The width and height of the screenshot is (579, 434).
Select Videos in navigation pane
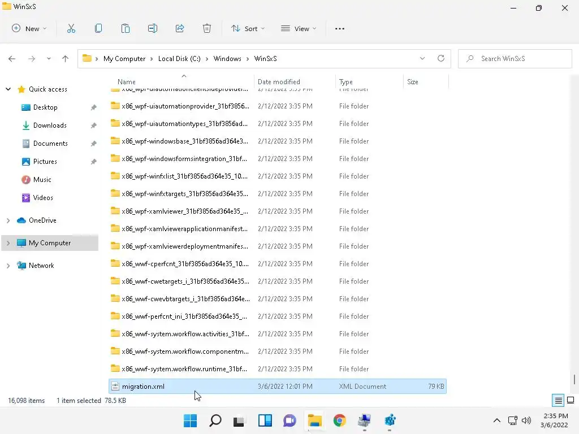43,198
